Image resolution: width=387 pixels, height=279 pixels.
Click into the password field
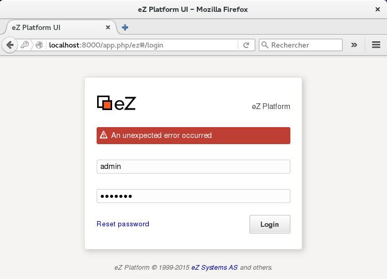point(193,196)
